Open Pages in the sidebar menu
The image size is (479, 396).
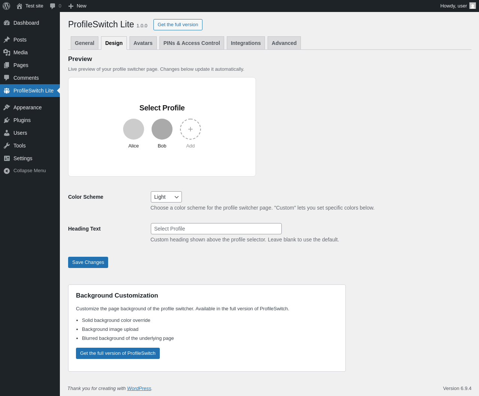30,65
